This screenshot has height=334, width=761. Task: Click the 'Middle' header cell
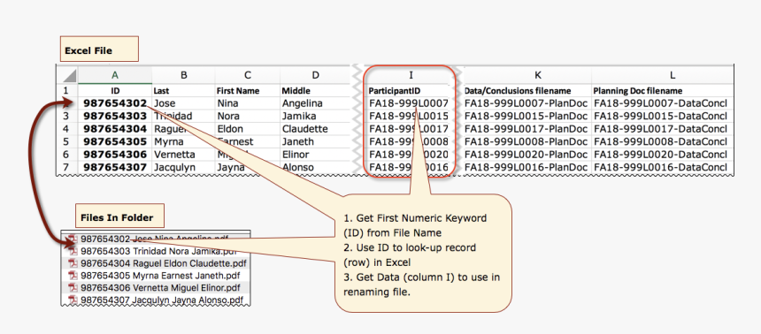point(316,91)
